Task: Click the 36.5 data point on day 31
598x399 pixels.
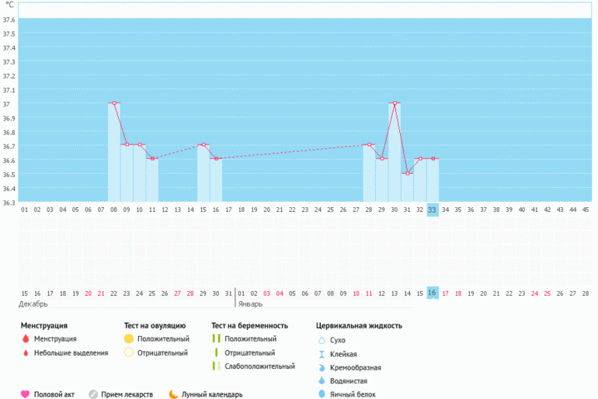Action: [407, 173]
